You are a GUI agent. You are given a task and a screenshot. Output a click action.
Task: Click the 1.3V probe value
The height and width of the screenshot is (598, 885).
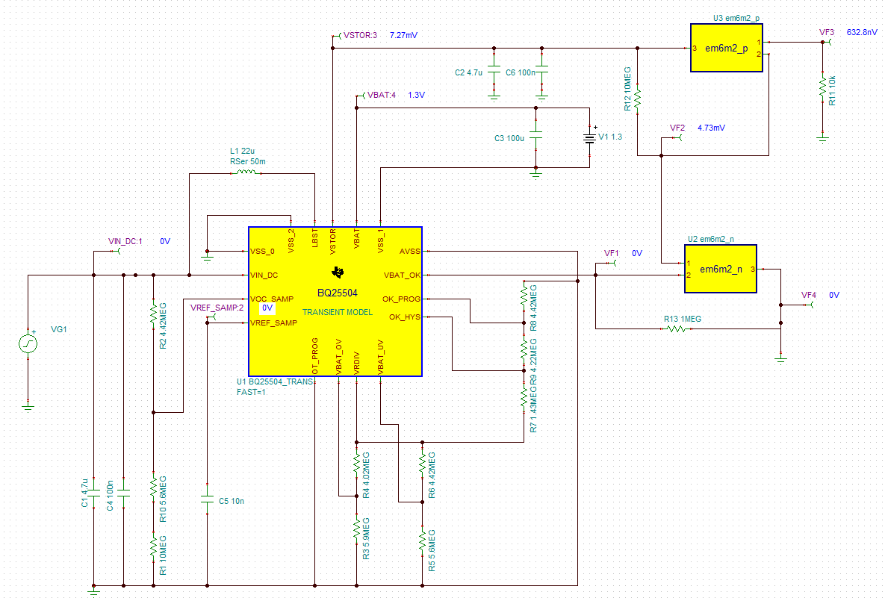[x=417, y=95]
